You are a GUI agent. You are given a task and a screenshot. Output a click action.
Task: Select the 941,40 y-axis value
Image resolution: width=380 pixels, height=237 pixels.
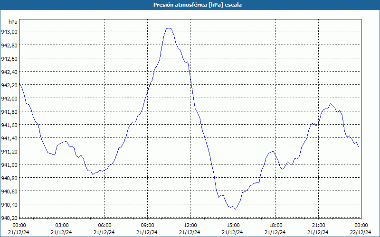pos(9,138)
